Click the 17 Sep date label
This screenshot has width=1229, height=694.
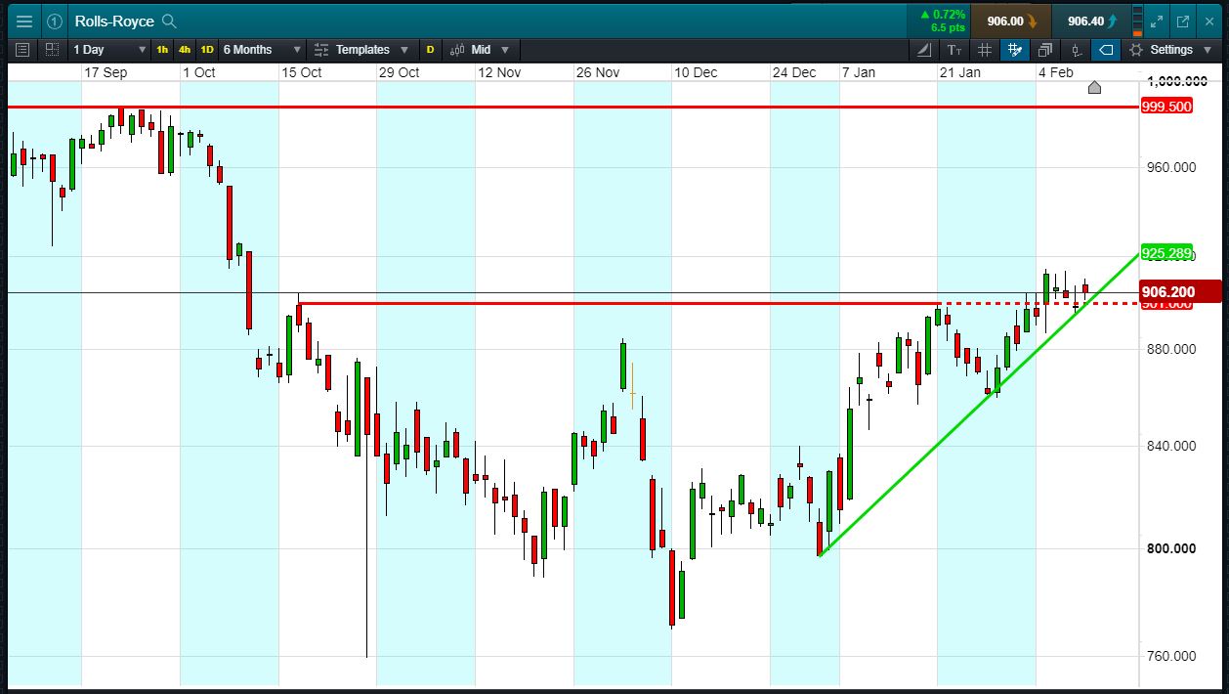[106, 72]
